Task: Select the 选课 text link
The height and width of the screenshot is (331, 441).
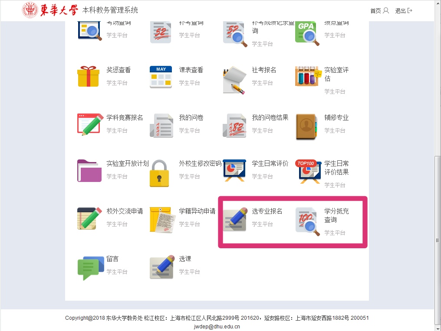Action: 185,259
